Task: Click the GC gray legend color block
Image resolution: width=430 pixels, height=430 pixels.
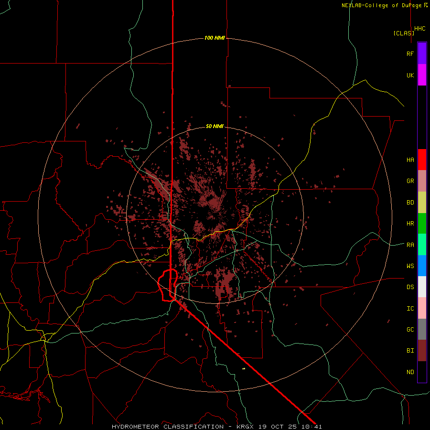Action: click(422, 329)
